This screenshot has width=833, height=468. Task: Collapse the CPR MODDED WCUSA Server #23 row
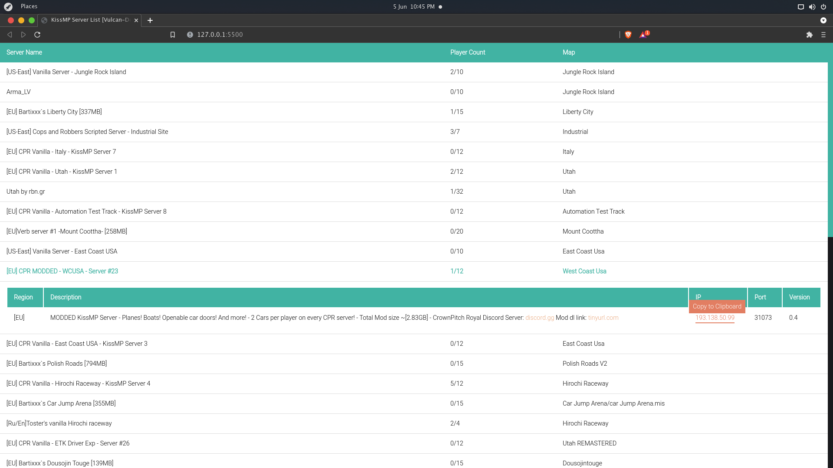pos(62,271)
